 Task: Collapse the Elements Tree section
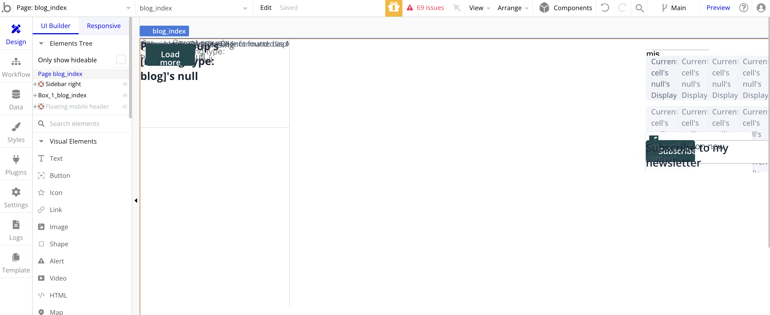41,43
